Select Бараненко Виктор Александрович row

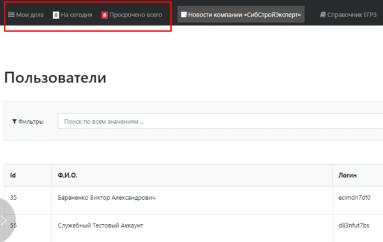[107, 197]
